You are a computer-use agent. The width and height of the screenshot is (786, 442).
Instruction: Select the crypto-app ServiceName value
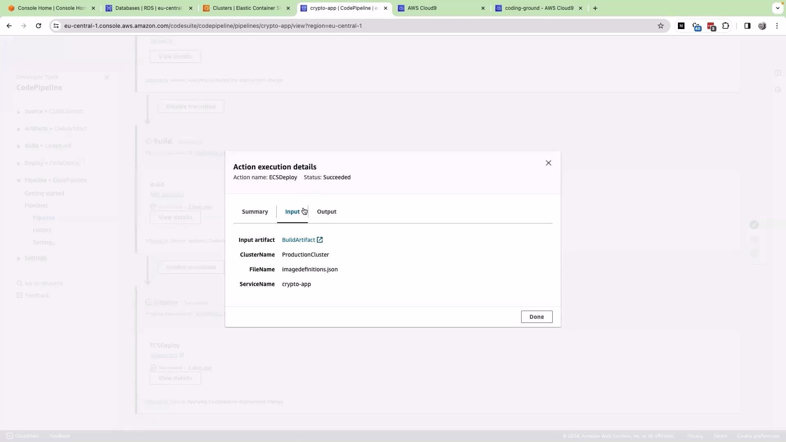(x=296, y=284)
